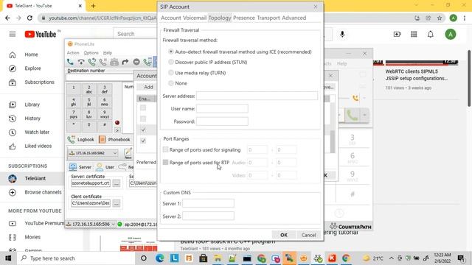The height and width of the screenshot is (265, 472).
Task: Click the User name input field
Action: pyautogui.click(x=222, y=108)
